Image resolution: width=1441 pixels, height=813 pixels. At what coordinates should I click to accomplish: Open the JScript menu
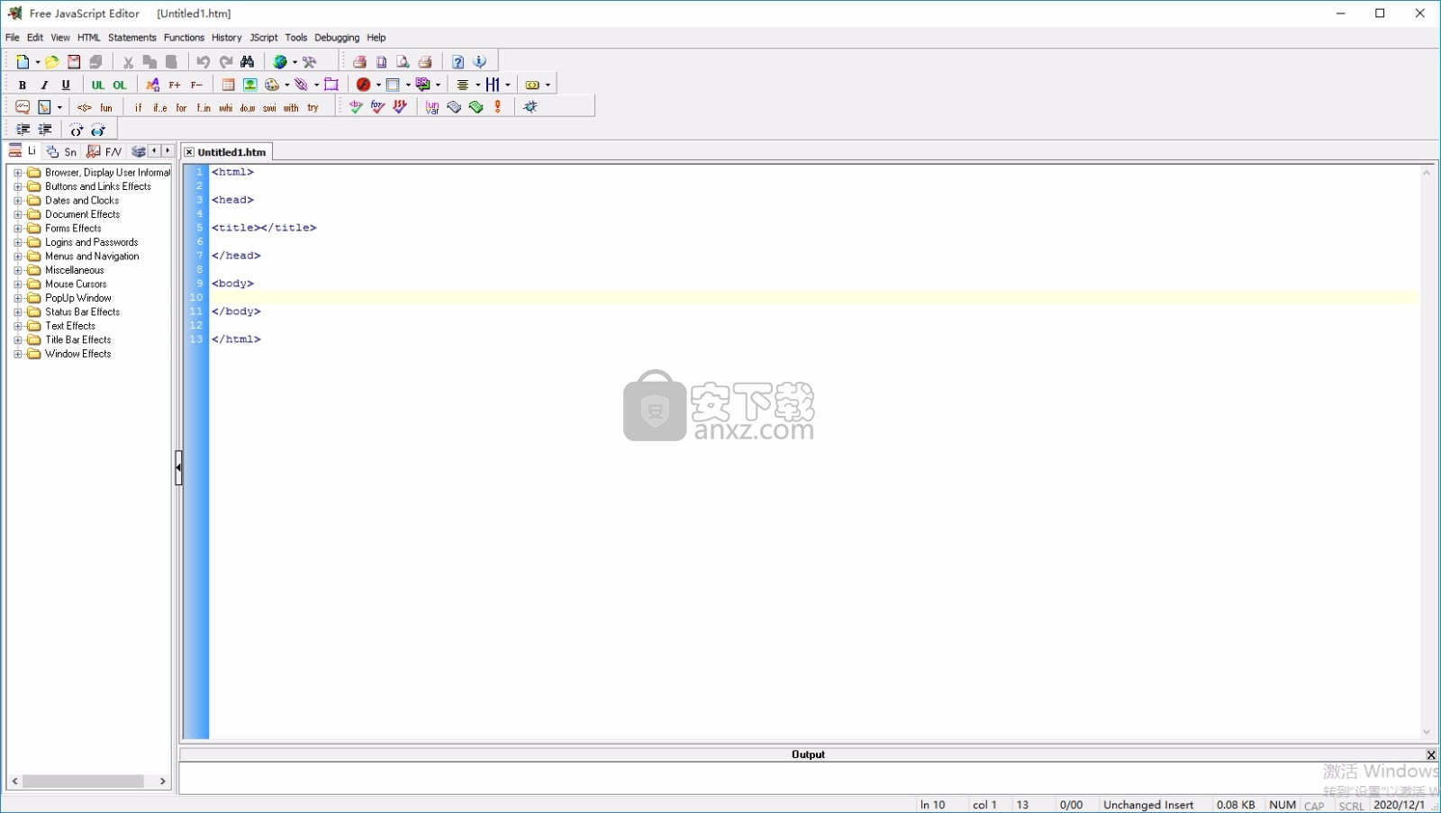point(264,38)
